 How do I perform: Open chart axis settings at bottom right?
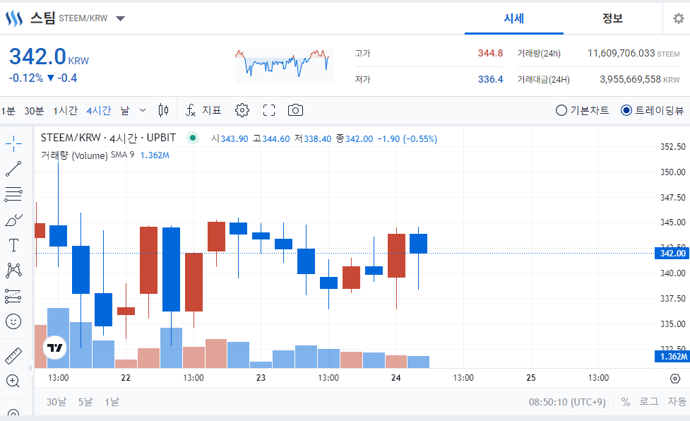(675, 379)
